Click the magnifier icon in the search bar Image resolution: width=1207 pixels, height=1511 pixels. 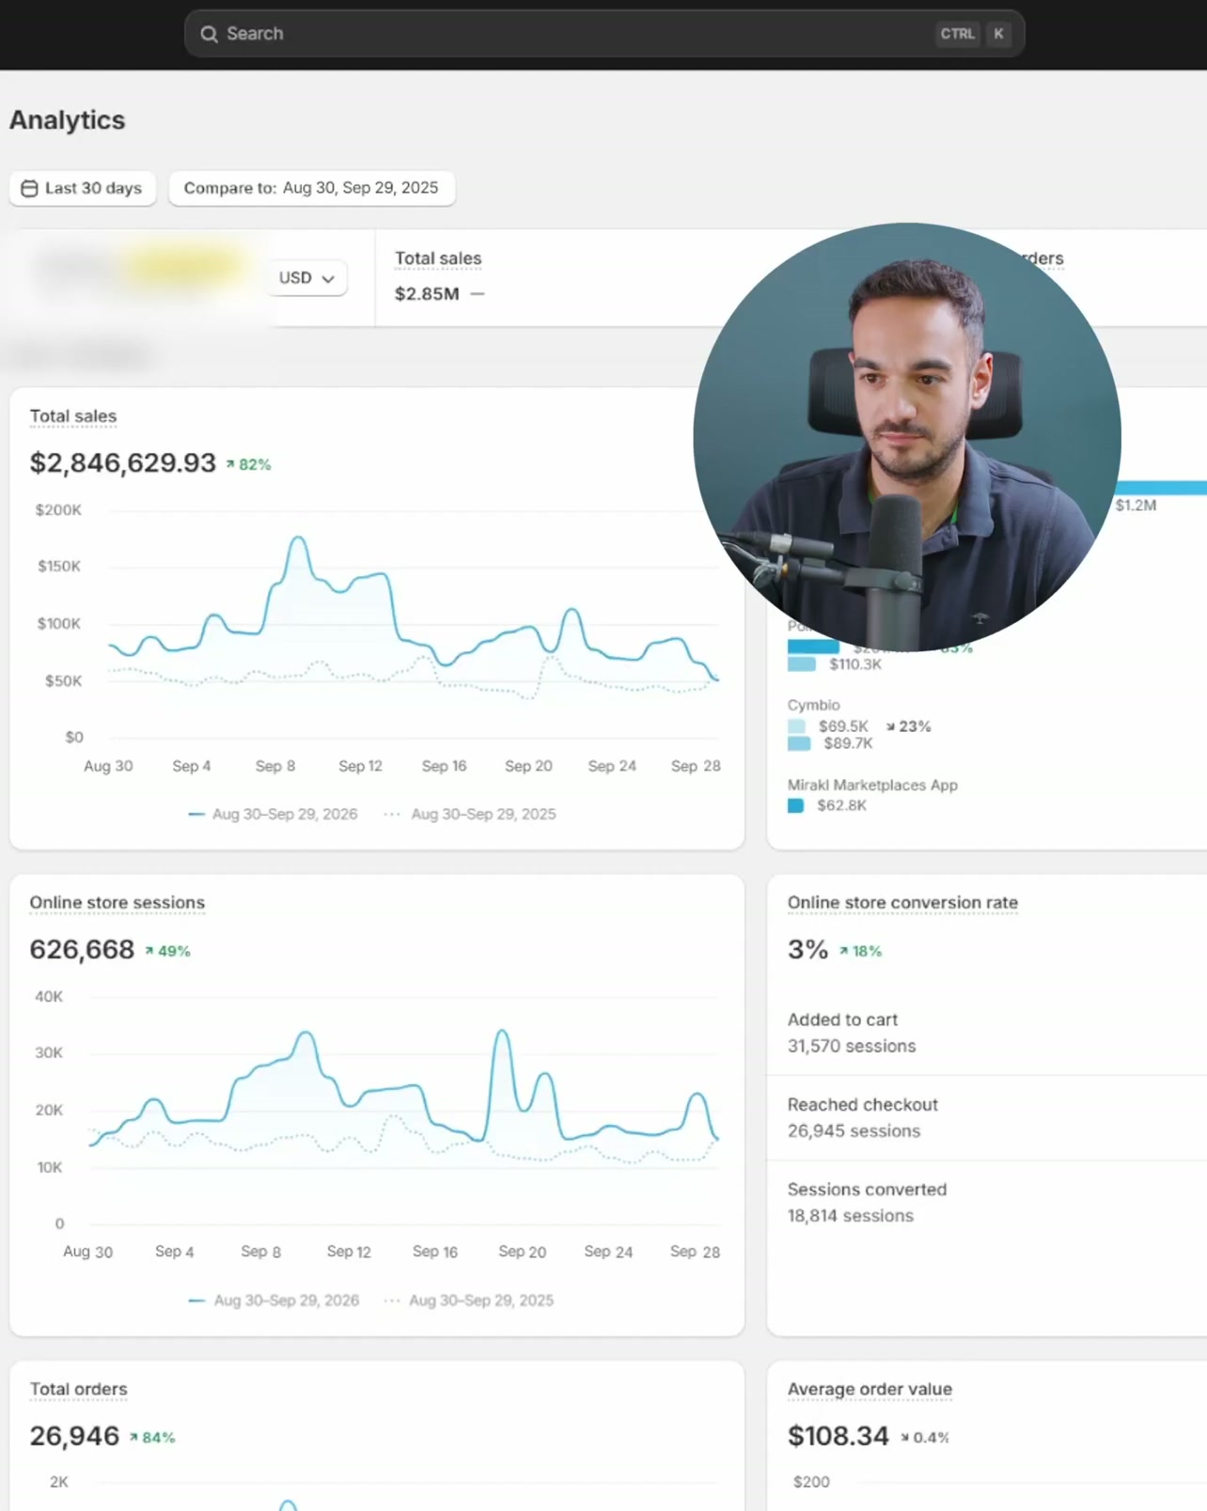[x=209, y=34]
